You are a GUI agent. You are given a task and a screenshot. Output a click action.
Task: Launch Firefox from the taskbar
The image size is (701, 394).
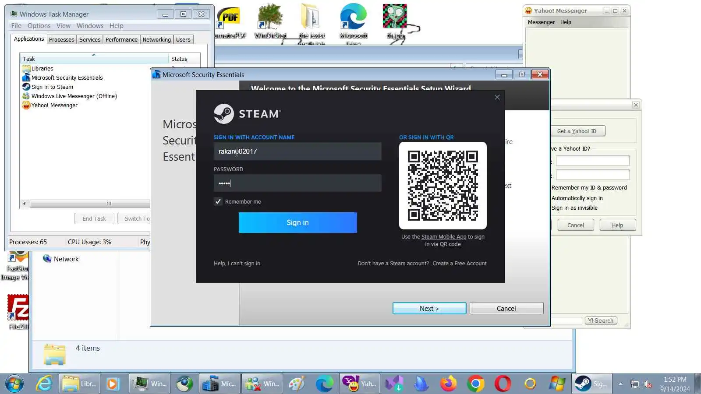[x=448, y=384]
